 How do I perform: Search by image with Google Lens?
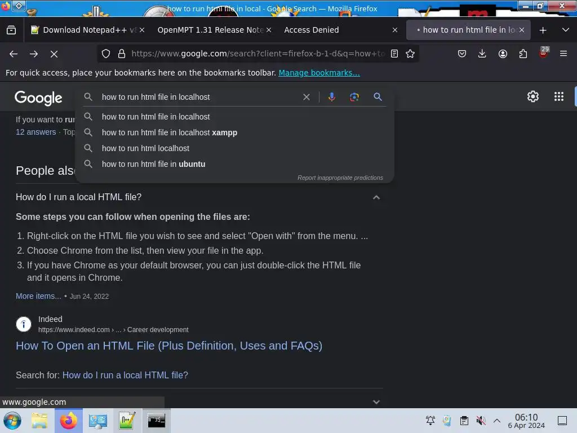click(x=354, y=97)
